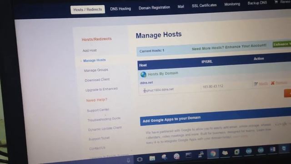Viewport: 291px width, 164px height.
Task: Open the Domain Registration tab
Action: click(154, 7)
